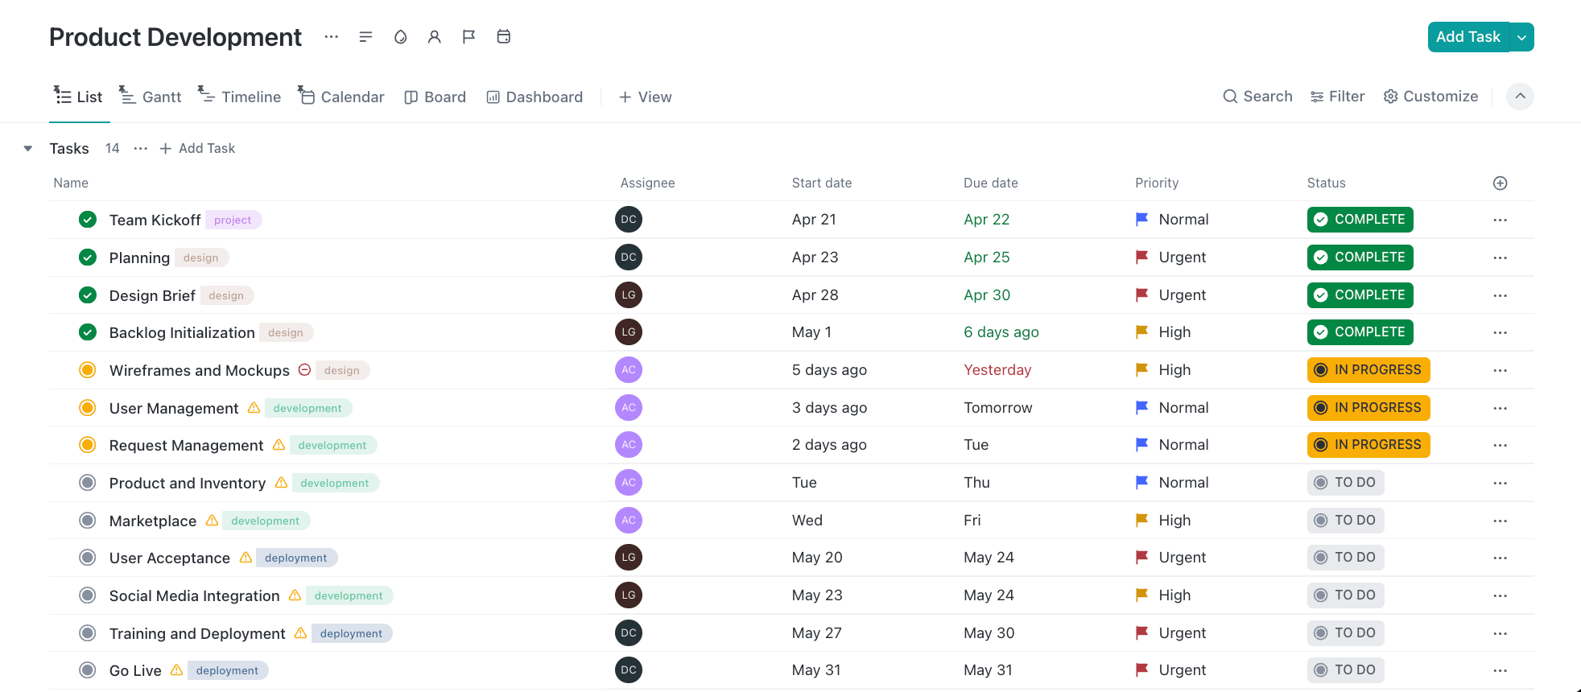Toggle status circle of Backlog Initialization

coord(88,332)
